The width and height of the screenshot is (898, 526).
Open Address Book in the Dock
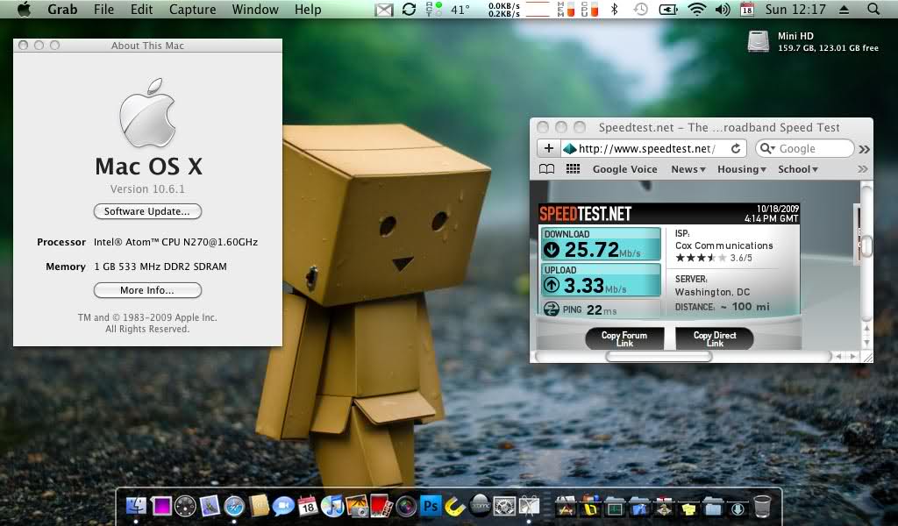[259, 506]
